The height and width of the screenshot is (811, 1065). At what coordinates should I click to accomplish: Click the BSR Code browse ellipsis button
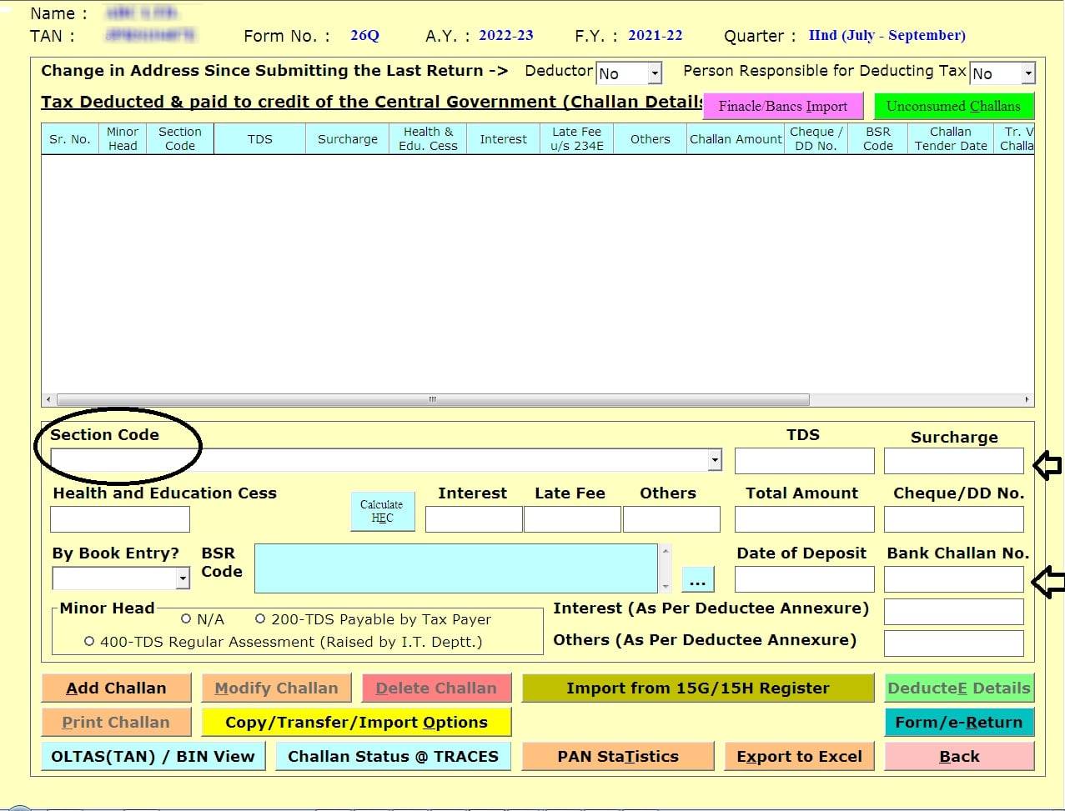tap(697, 581)
